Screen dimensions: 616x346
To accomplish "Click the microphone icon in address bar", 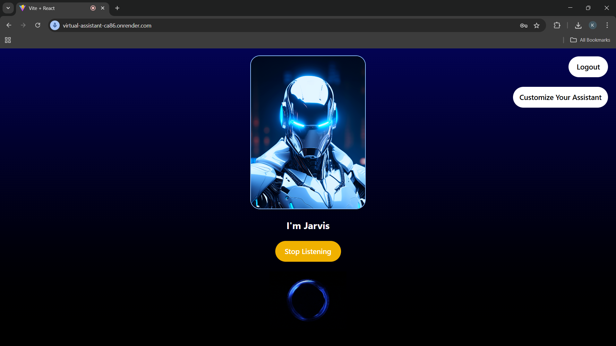I will tap(55, 25).
